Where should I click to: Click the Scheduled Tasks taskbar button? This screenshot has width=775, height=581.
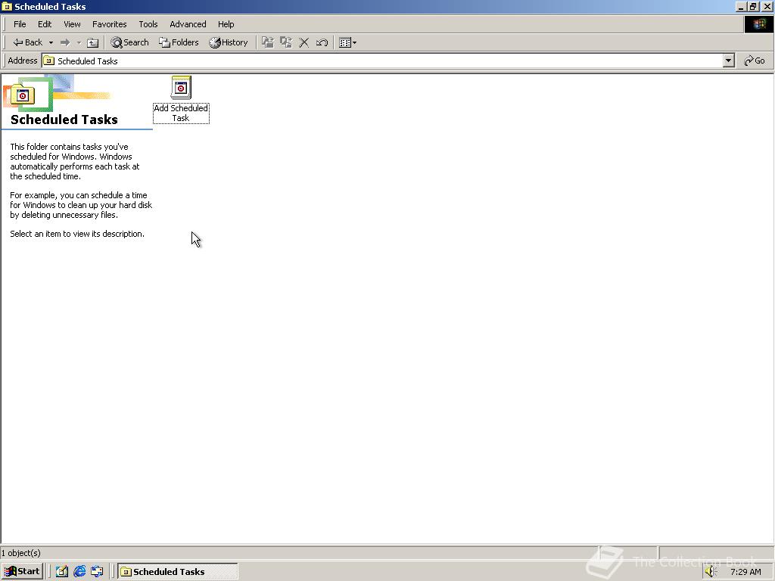click(x=178, y=572)
